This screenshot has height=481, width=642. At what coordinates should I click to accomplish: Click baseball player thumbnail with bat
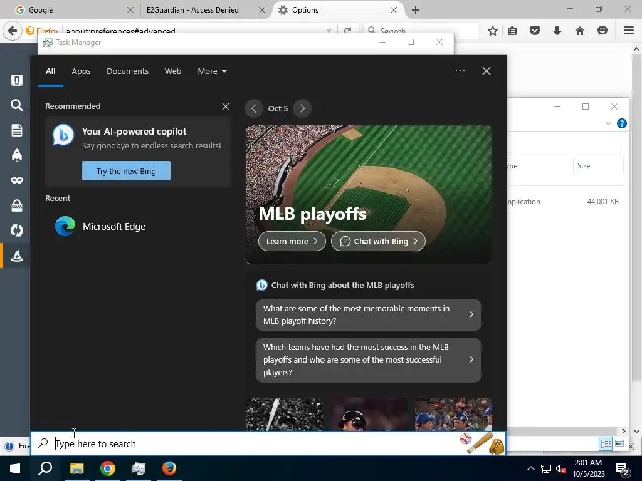[x=284, y=414]
